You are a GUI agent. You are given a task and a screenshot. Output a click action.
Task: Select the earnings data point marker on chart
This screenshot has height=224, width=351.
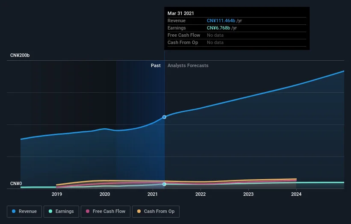click(164, 184)
